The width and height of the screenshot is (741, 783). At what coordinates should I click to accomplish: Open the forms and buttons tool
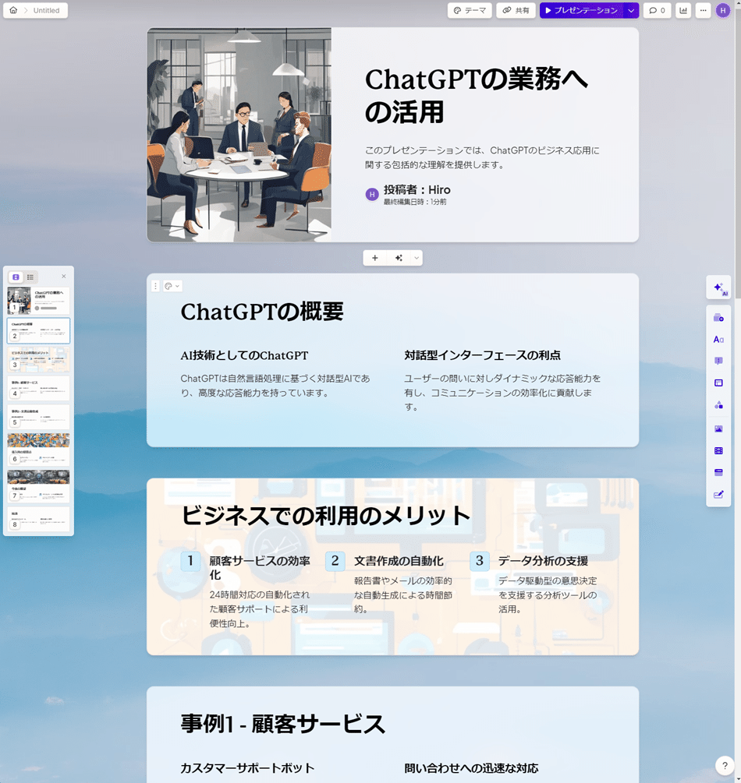(x=718, y=495)
